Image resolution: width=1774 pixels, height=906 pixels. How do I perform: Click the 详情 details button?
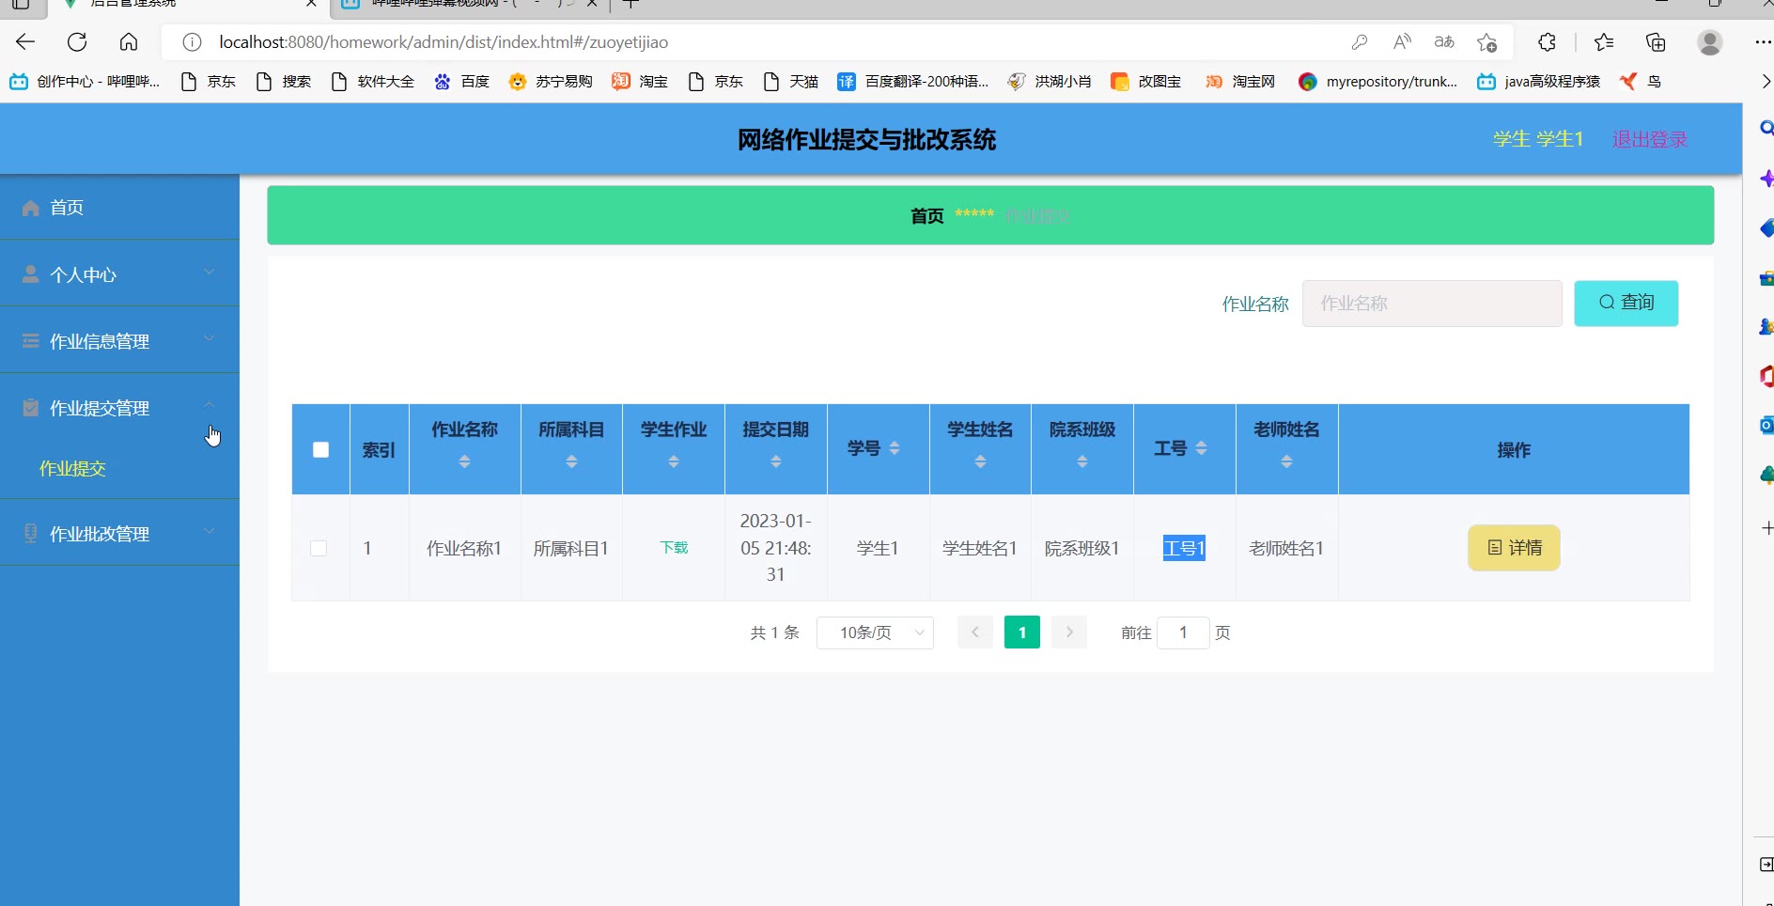[x=1514, y=548]
